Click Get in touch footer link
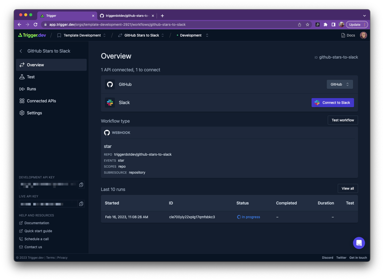This screenshot has width=384, height=280. coord(358,258)
